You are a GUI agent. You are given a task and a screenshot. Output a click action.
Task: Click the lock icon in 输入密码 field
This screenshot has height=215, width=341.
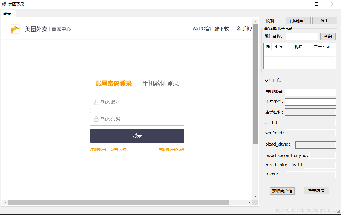(x=96, y=119)
